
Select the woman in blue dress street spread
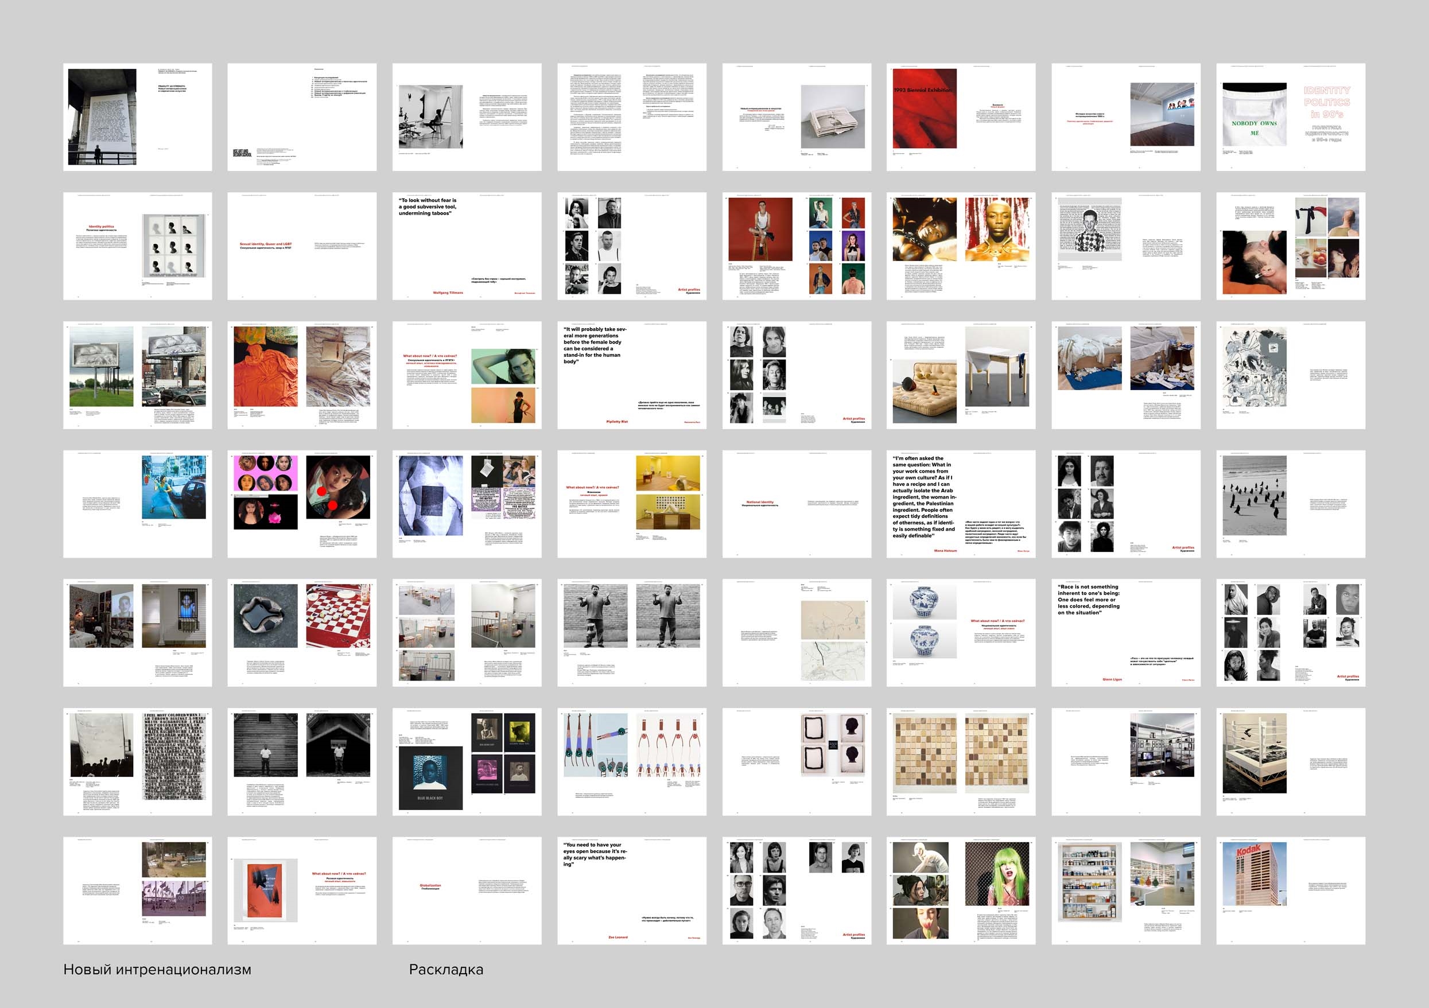coord(137,504)
